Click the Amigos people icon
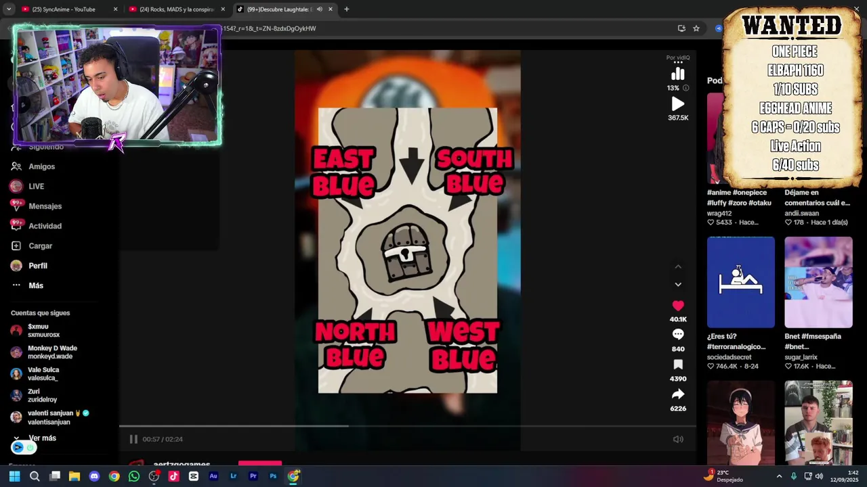 point(16,166)
